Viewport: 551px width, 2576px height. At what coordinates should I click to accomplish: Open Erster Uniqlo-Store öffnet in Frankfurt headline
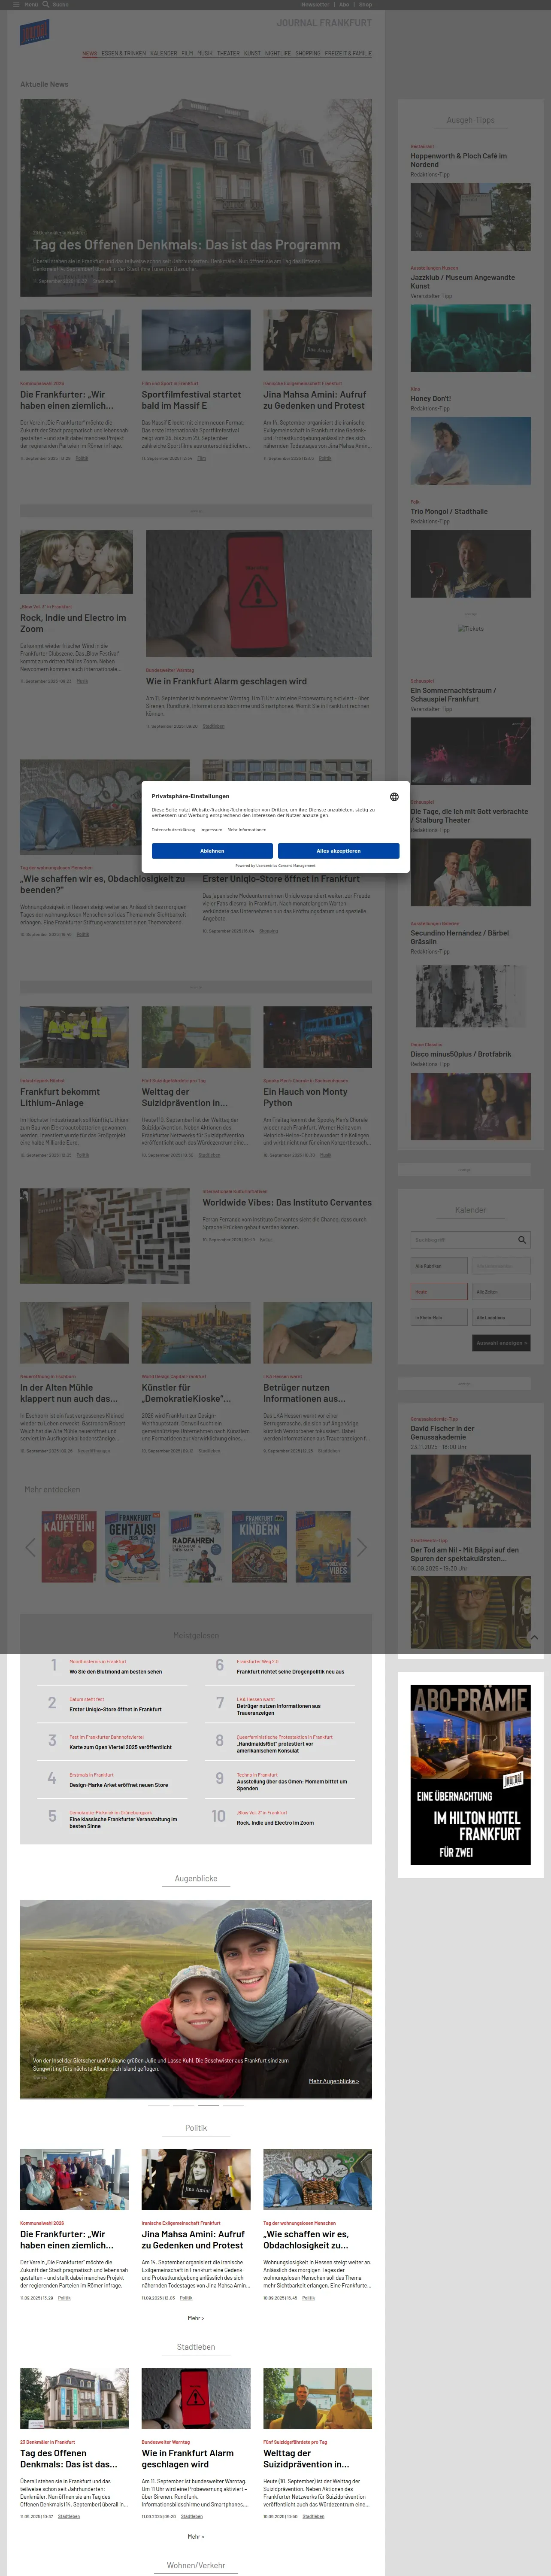click(x=281, y=879)
